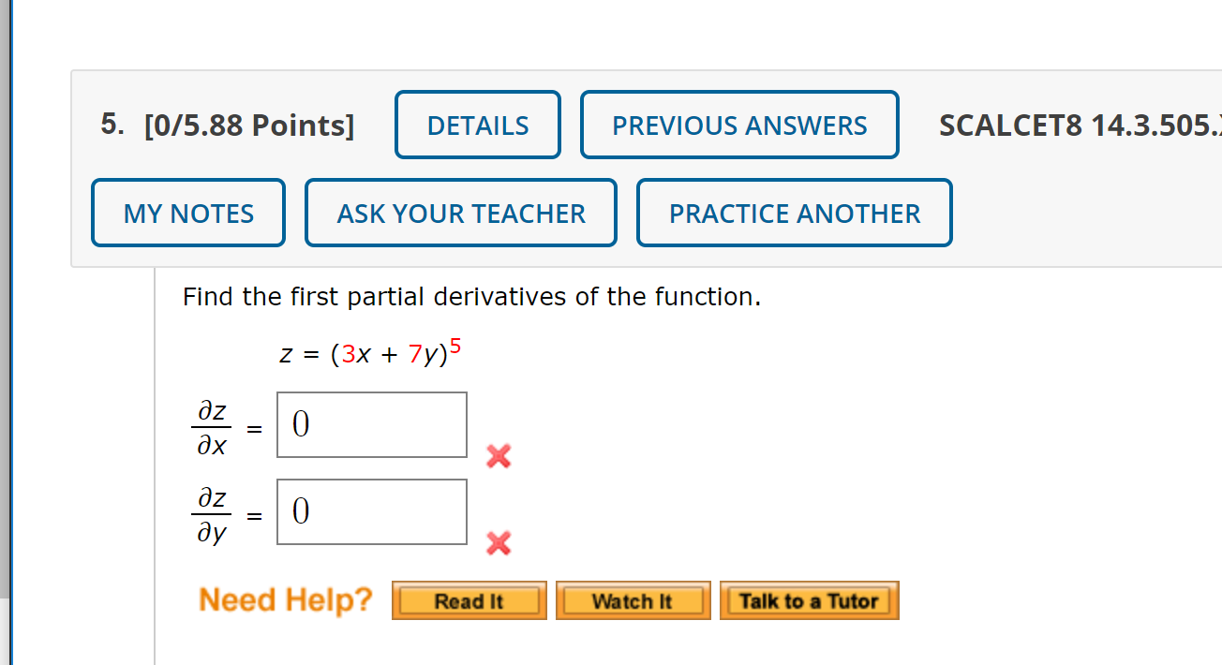
Task: Click the [0/5.88 Points] score label
Action: point(249,125)
